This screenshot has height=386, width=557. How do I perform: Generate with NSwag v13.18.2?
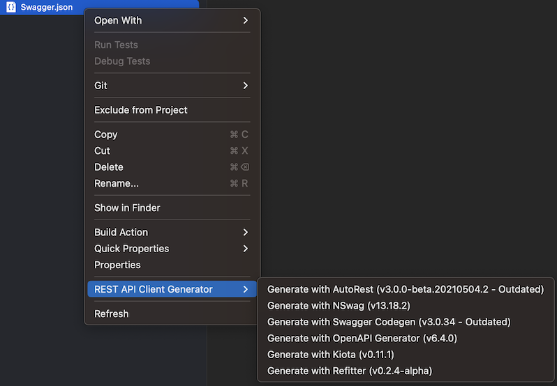pos(406,306)
